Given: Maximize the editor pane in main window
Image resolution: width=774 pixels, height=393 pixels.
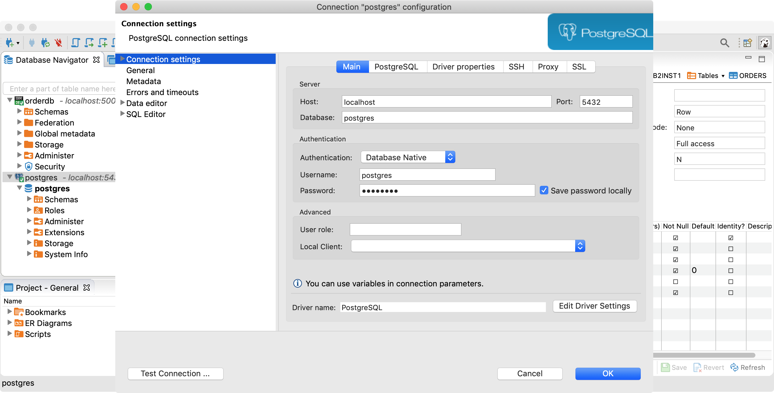Looking at the screenshot, I should click(x=762, y=59).
